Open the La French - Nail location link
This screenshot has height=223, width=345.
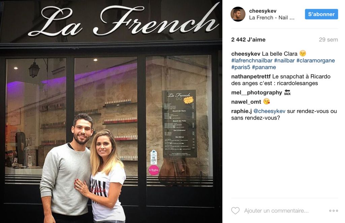pos(272,18)
